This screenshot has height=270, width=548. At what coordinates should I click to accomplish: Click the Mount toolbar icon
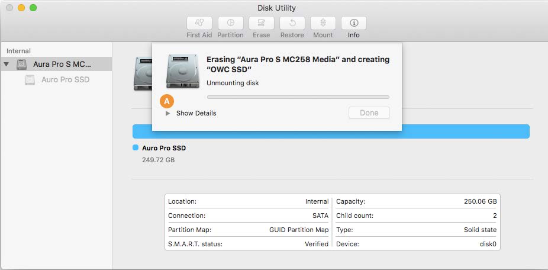click(x=323, y=23)
